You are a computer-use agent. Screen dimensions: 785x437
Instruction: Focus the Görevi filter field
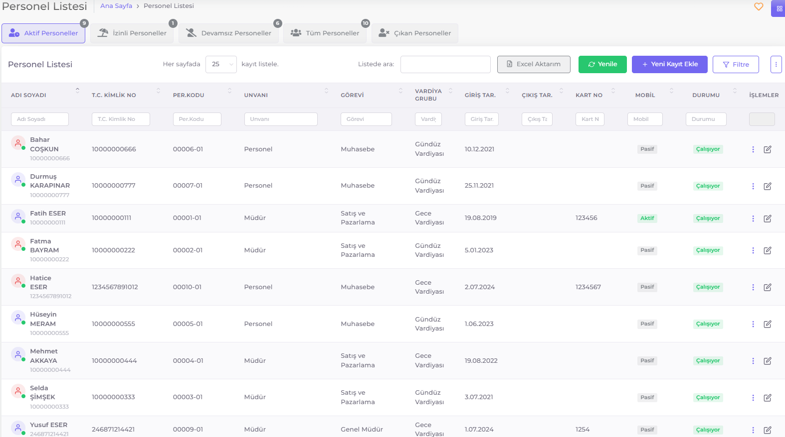tap(366, 119)
